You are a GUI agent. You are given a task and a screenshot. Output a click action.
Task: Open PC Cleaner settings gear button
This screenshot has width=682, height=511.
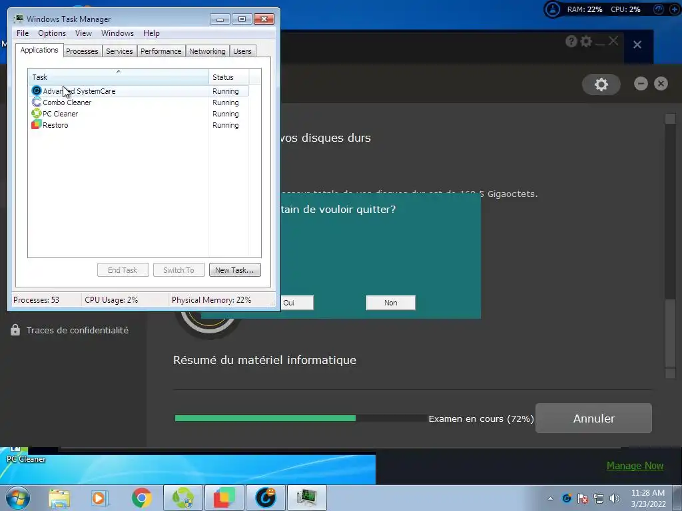click(x=601, y=85)
